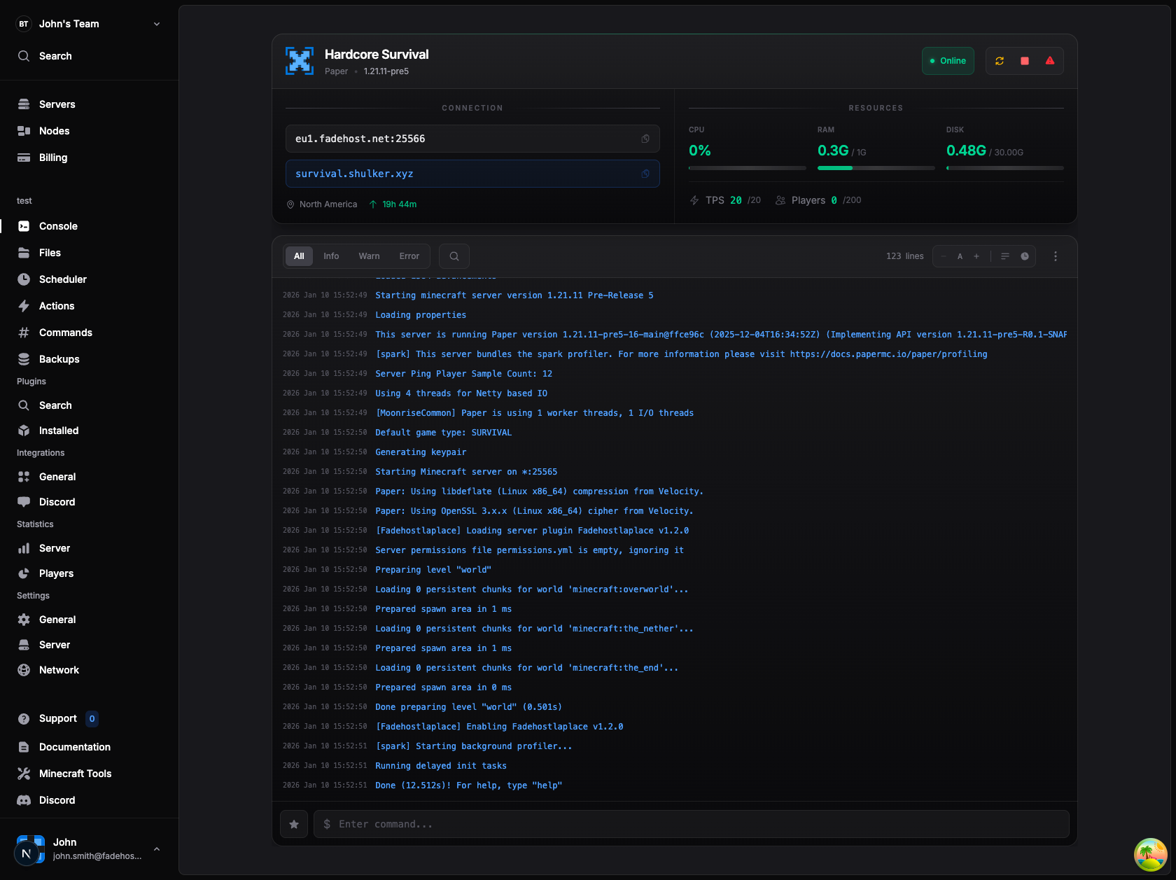Stop the server using the red square icon
The width and height of the screenshot is (1176, 880).
coord(1025,61)
